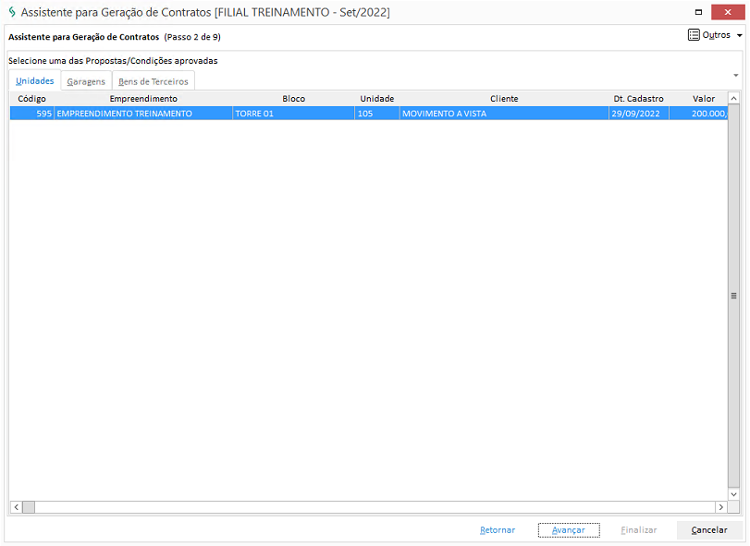The height and width of the screenshot is (546, 750).
Task: Sort by the Código column header
Action: coord(31,99)
